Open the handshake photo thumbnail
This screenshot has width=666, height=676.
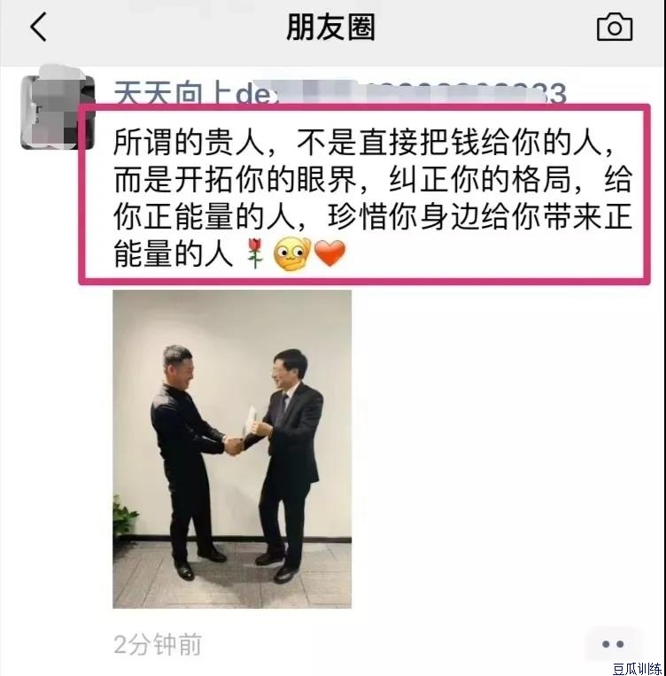tap(232, 449)
